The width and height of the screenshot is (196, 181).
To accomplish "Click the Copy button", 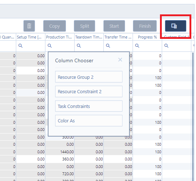I will click(x=54, y=26).
